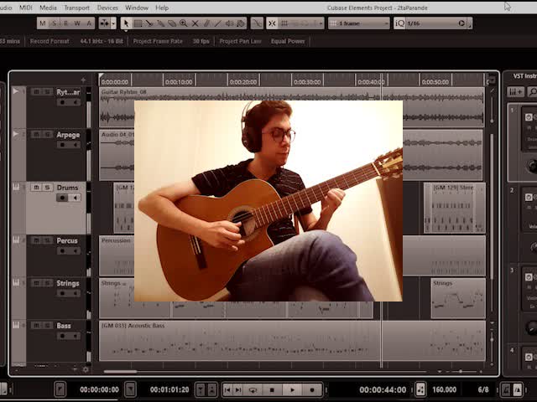Select the Line tool

point(218,23)
